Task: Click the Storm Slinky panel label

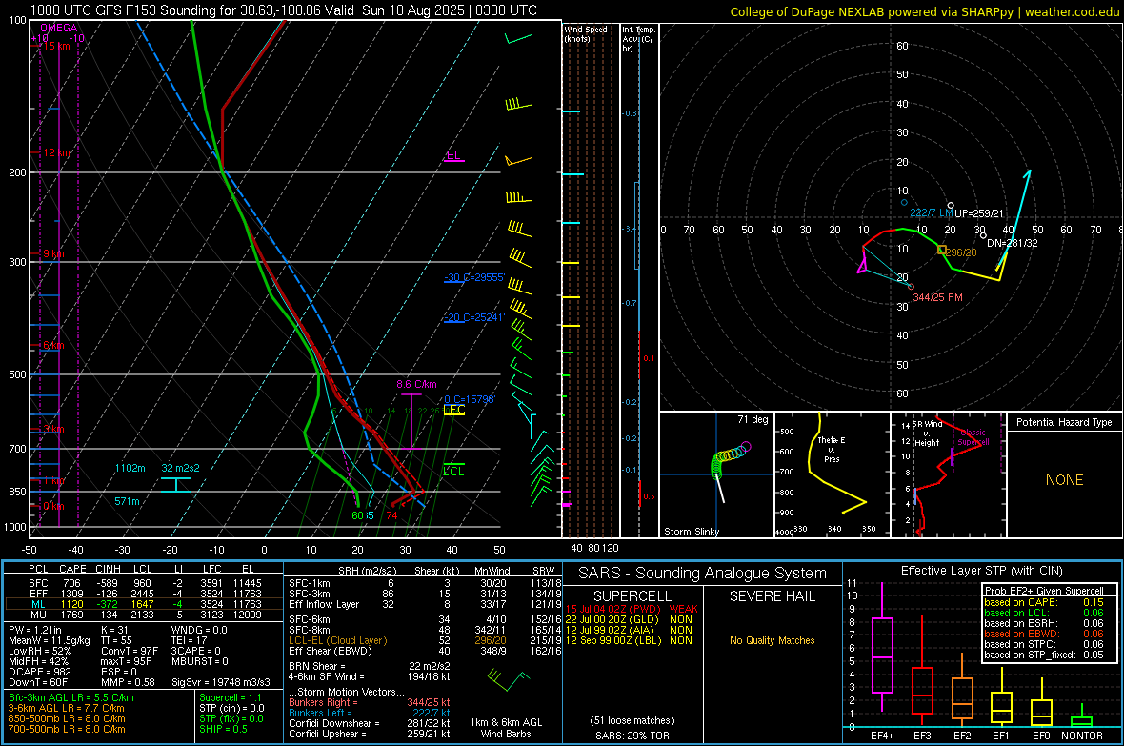Action: (x=692, y=532)
